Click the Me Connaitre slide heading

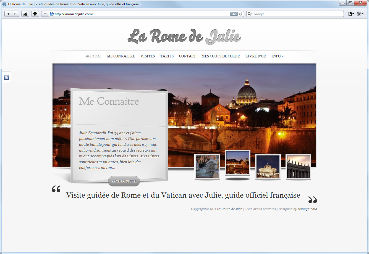(109, 101)
